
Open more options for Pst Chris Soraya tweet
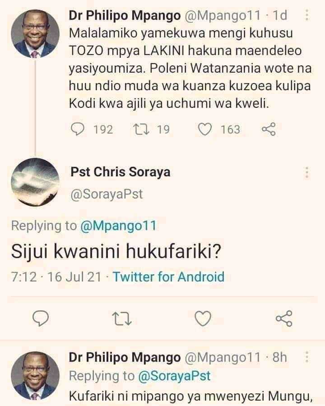pos(307,172)
